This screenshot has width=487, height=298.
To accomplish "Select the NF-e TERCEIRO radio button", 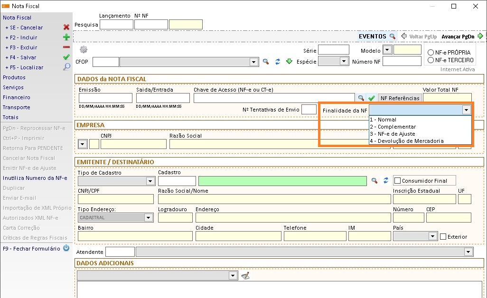I will coord(431,60).
